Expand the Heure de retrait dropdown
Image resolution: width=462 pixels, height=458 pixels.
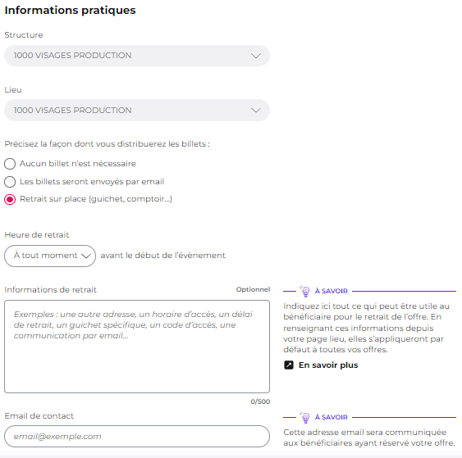pos(50,256)
